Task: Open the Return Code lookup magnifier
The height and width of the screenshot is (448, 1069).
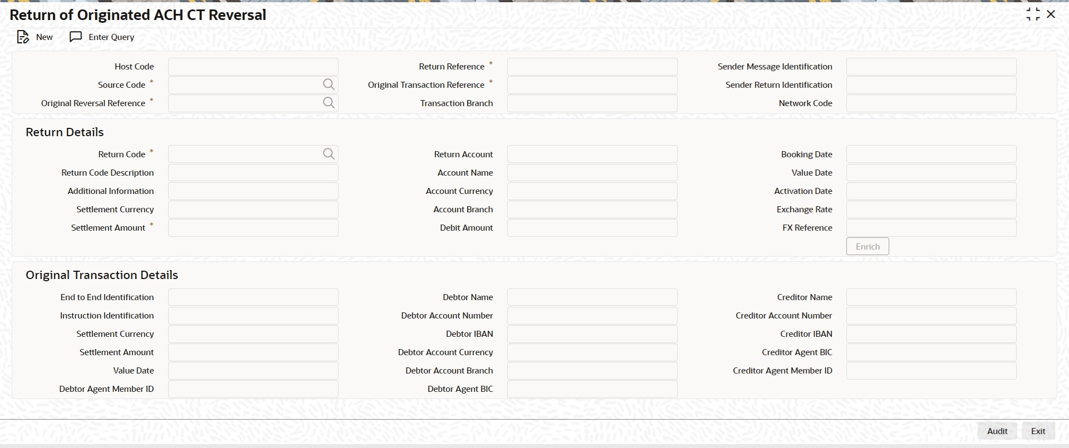Action: 328,154
